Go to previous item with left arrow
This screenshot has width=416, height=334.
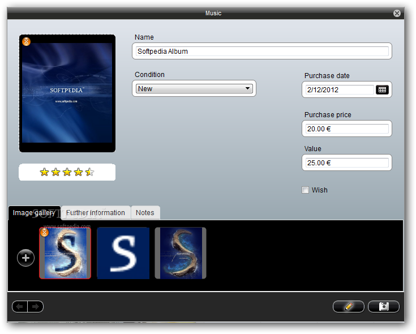pyautogui.click(x=20, y=307)
